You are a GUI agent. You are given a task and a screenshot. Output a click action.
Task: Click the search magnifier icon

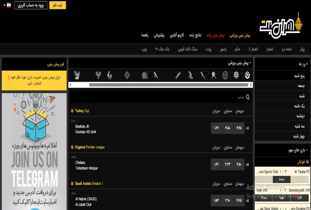(248, 97)
